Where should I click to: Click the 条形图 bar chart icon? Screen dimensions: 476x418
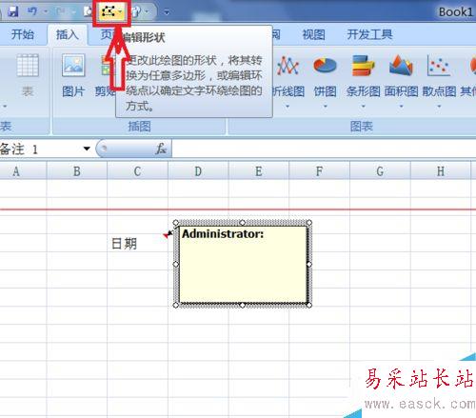364,66
